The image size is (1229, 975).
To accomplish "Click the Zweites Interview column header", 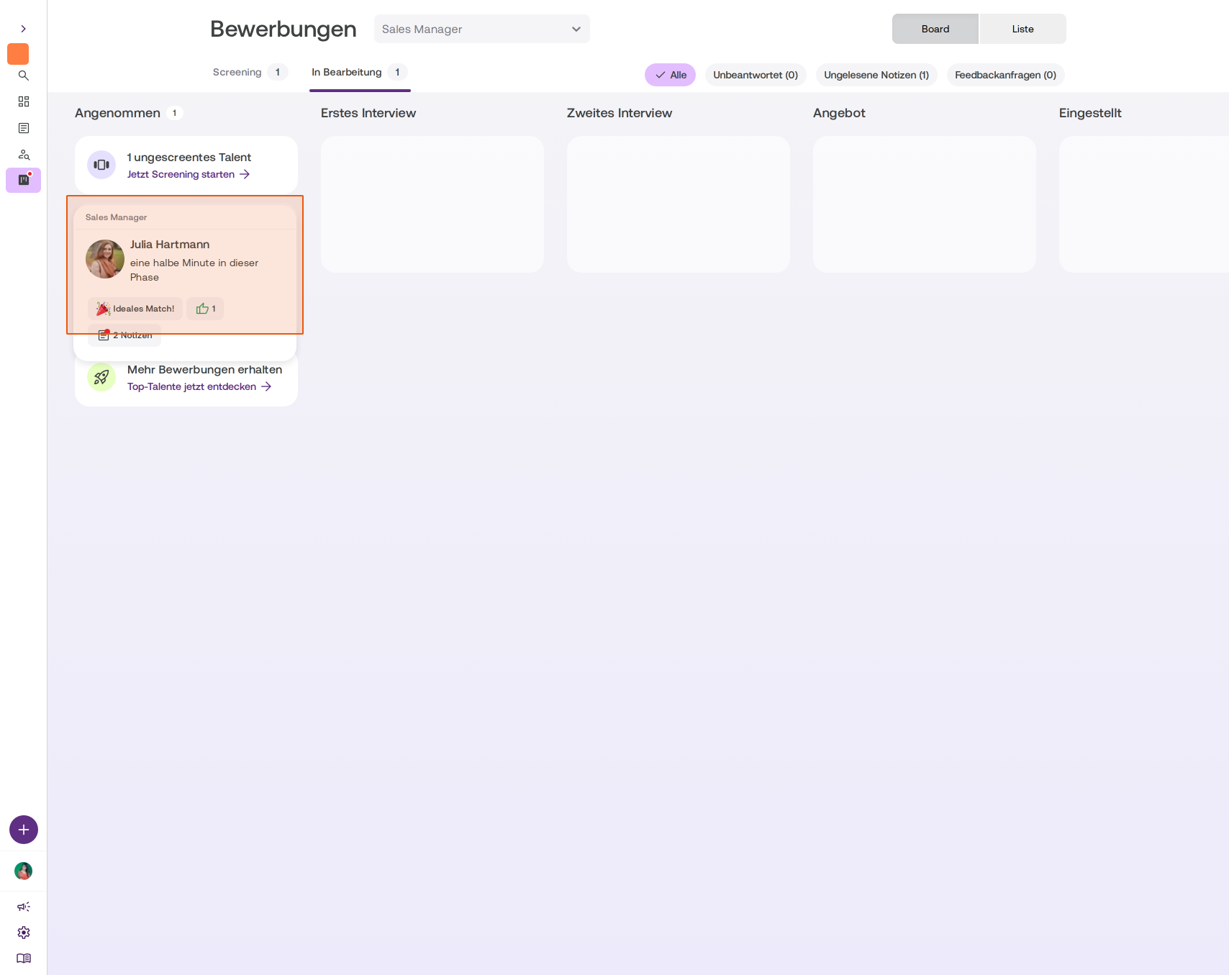I will click(x=620, y=113).
